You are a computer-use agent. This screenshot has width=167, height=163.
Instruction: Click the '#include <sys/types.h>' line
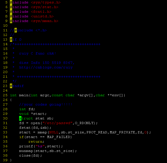coord(35,2)
